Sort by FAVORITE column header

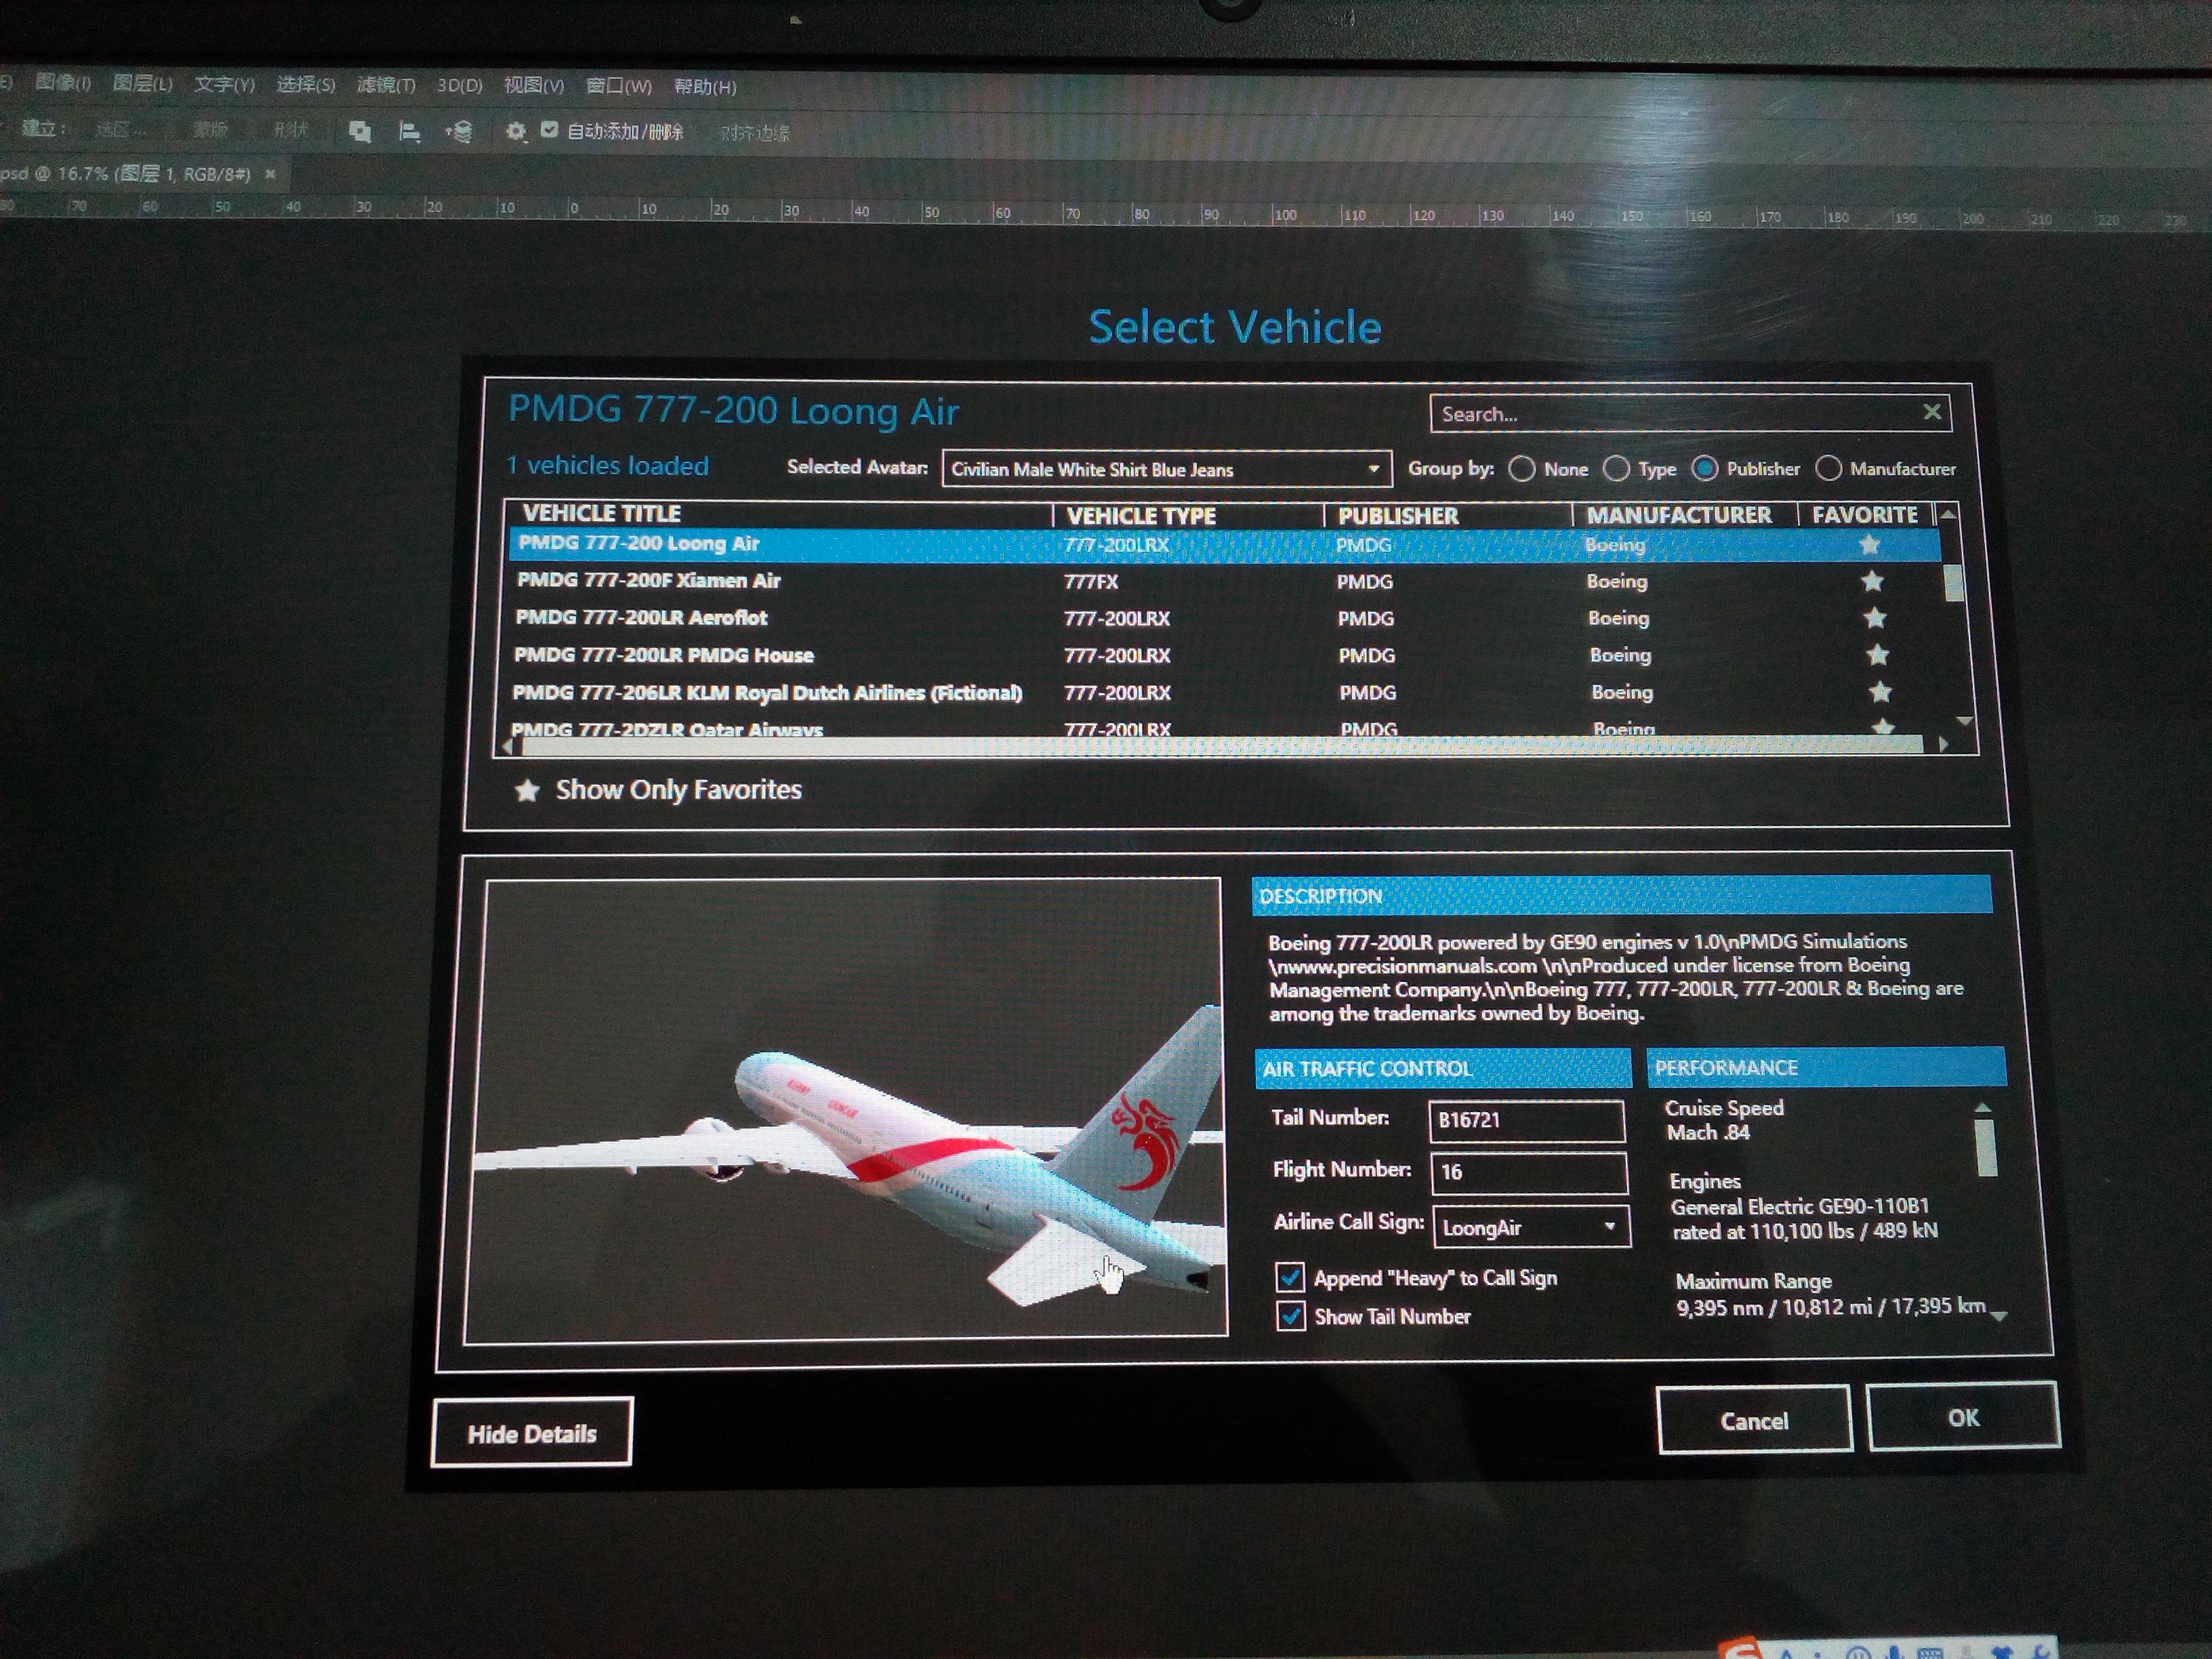[x=1865, y=515]
